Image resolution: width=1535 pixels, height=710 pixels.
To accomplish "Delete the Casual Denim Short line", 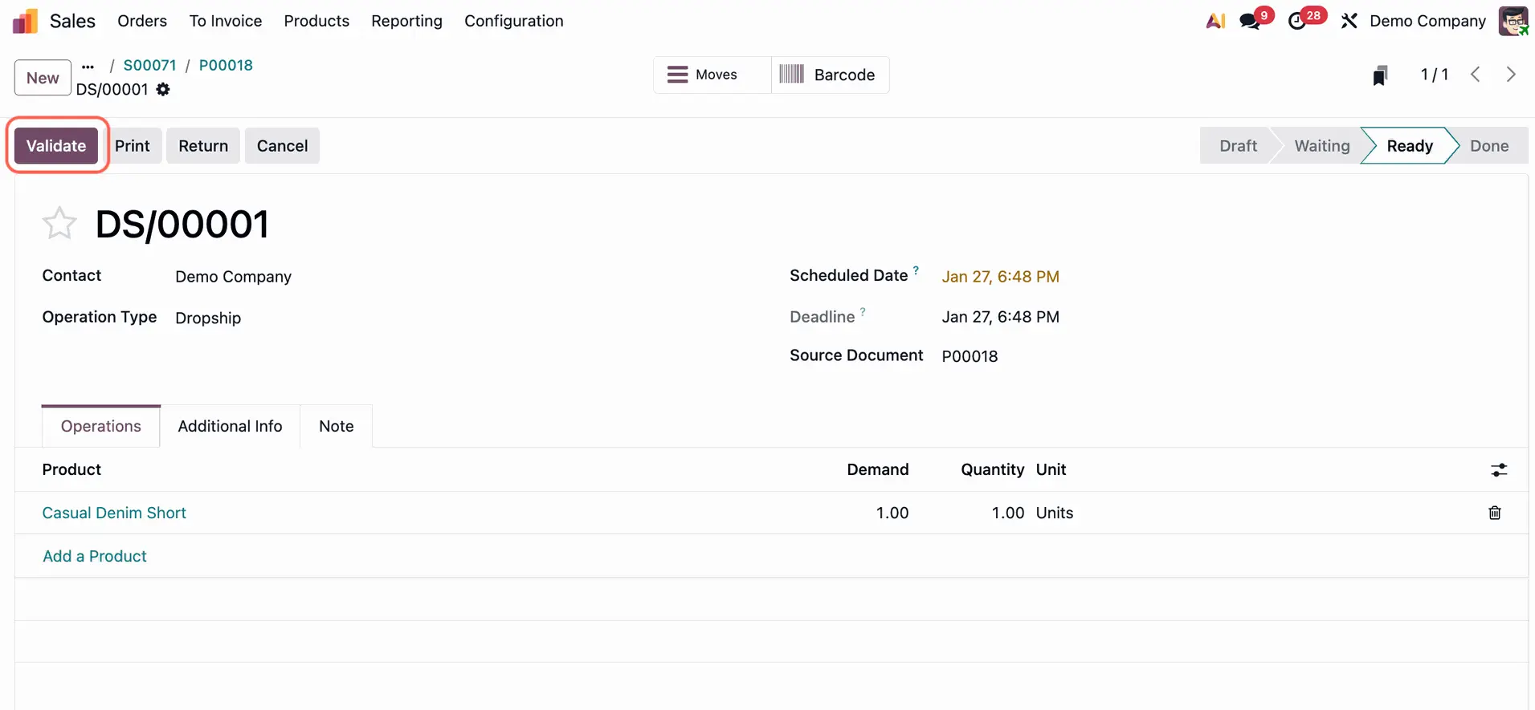I will pyautogui.click(x=1494, y=513).
